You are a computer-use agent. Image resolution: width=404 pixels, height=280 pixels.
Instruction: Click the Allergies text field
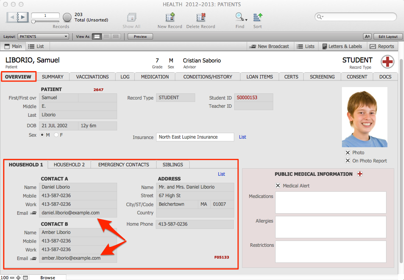pos(330,227)
